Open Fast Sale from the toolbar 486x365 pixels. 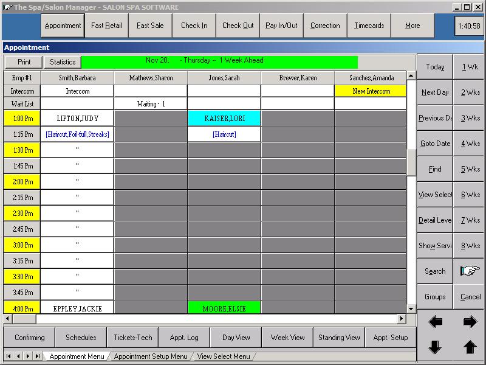[x=150, y=26]
